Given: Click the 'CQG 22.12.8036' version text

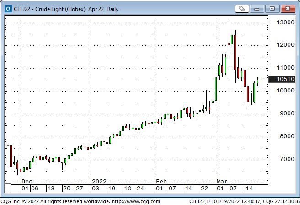Looking at the screenshot, I should [281, 201].
